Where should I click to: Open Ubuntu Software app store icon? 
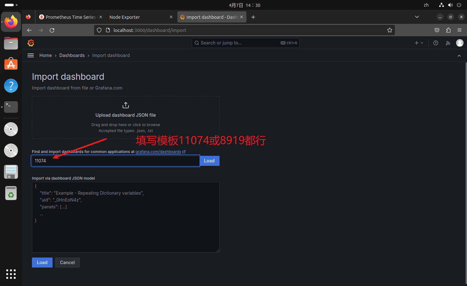click(11, 64)
